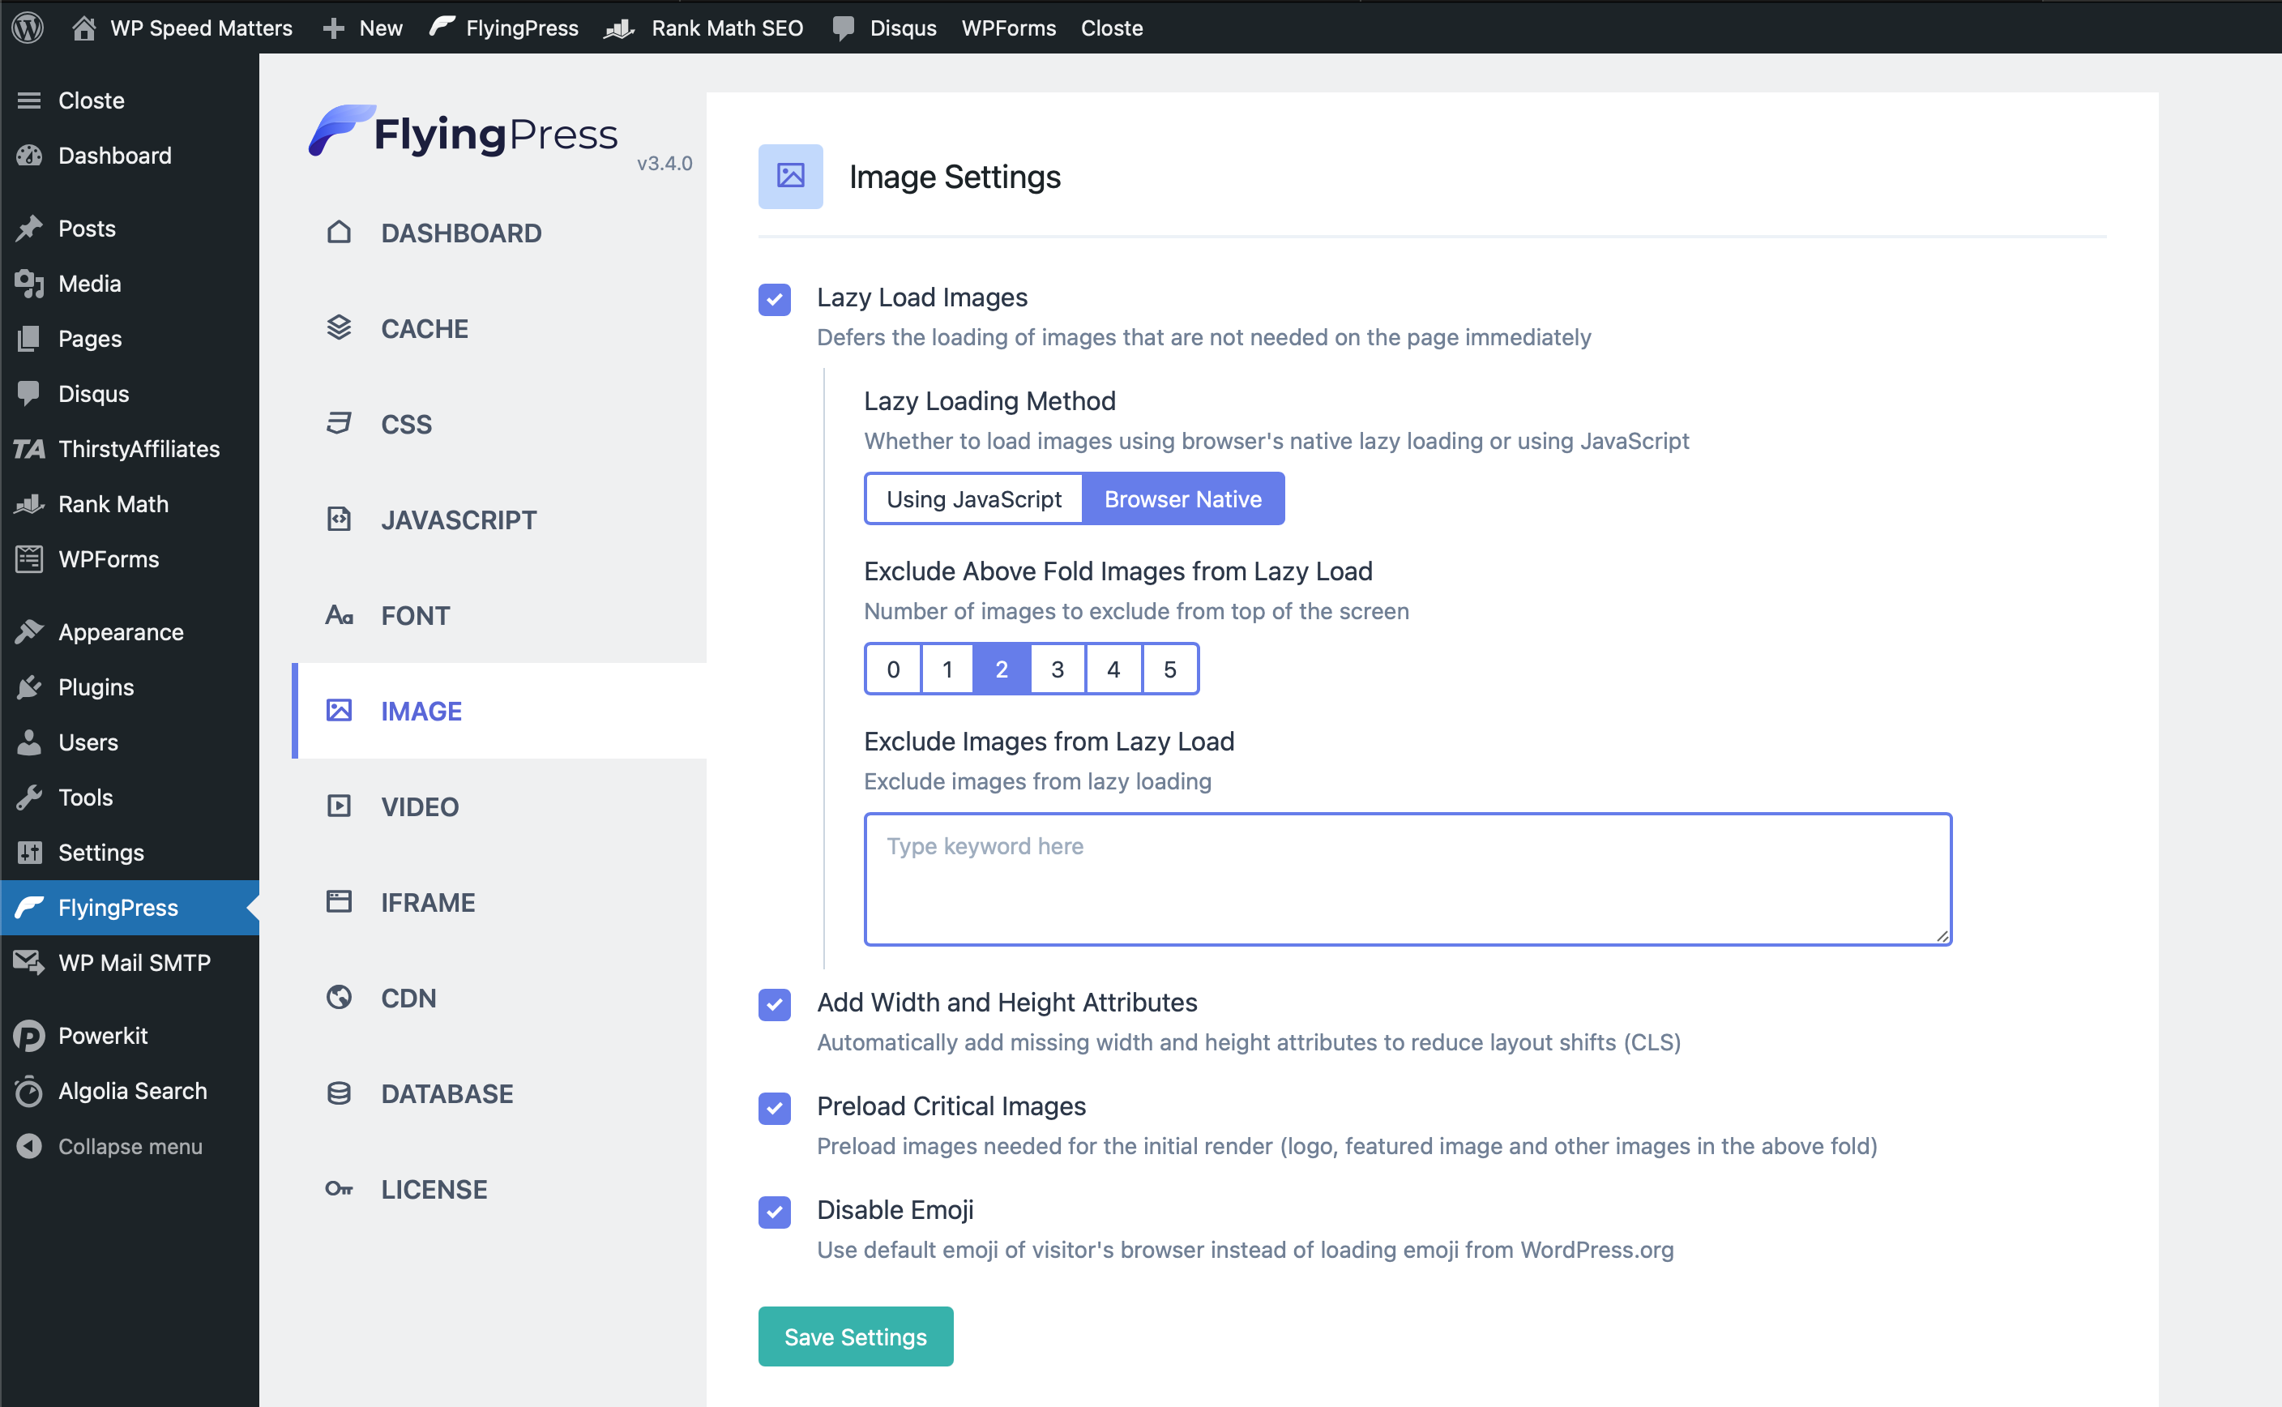Collapse the admin menu
2282x1407 pixels.
(x=130, y=1145)
